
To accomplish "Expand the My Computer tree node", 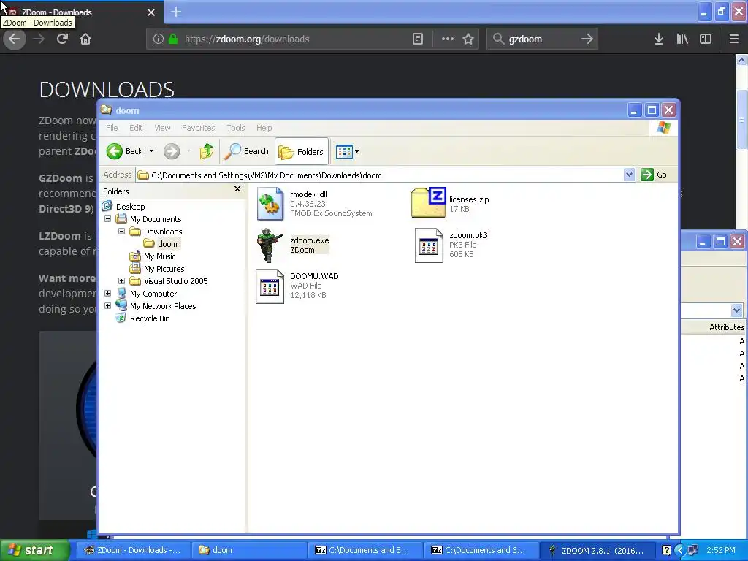I will coord(108,294).
